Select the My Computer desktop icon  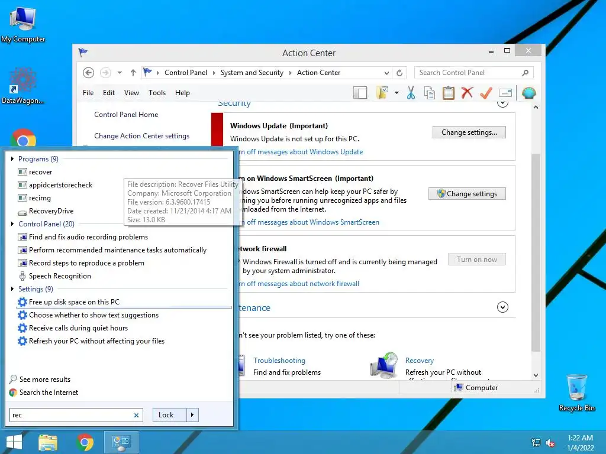point(23,24)
